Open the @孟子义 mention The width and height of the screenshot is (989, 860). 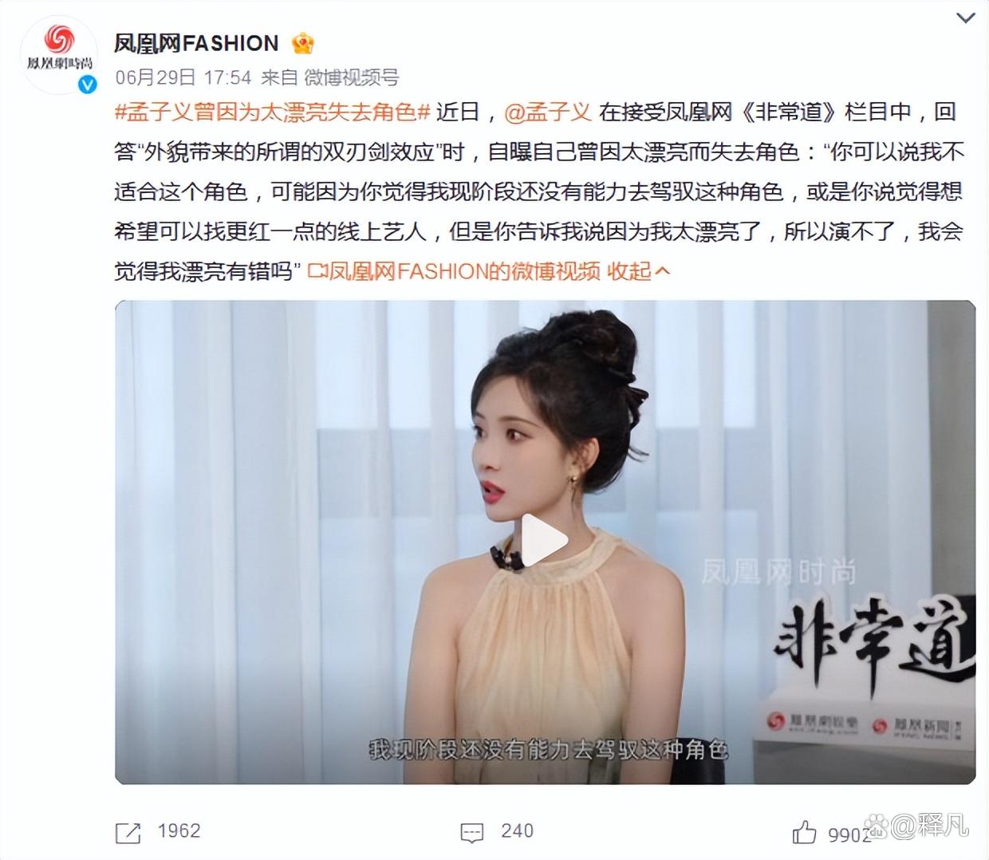548,112
